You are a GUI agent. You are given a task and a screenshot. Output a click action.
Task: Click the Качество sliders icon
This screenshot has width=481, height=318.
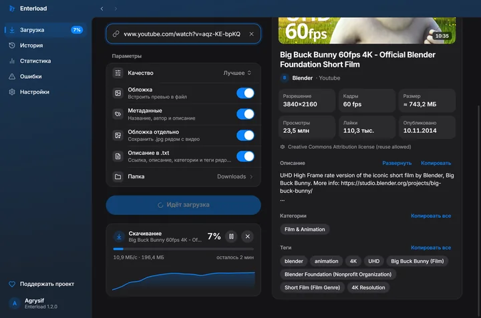(x=118, y=73)
